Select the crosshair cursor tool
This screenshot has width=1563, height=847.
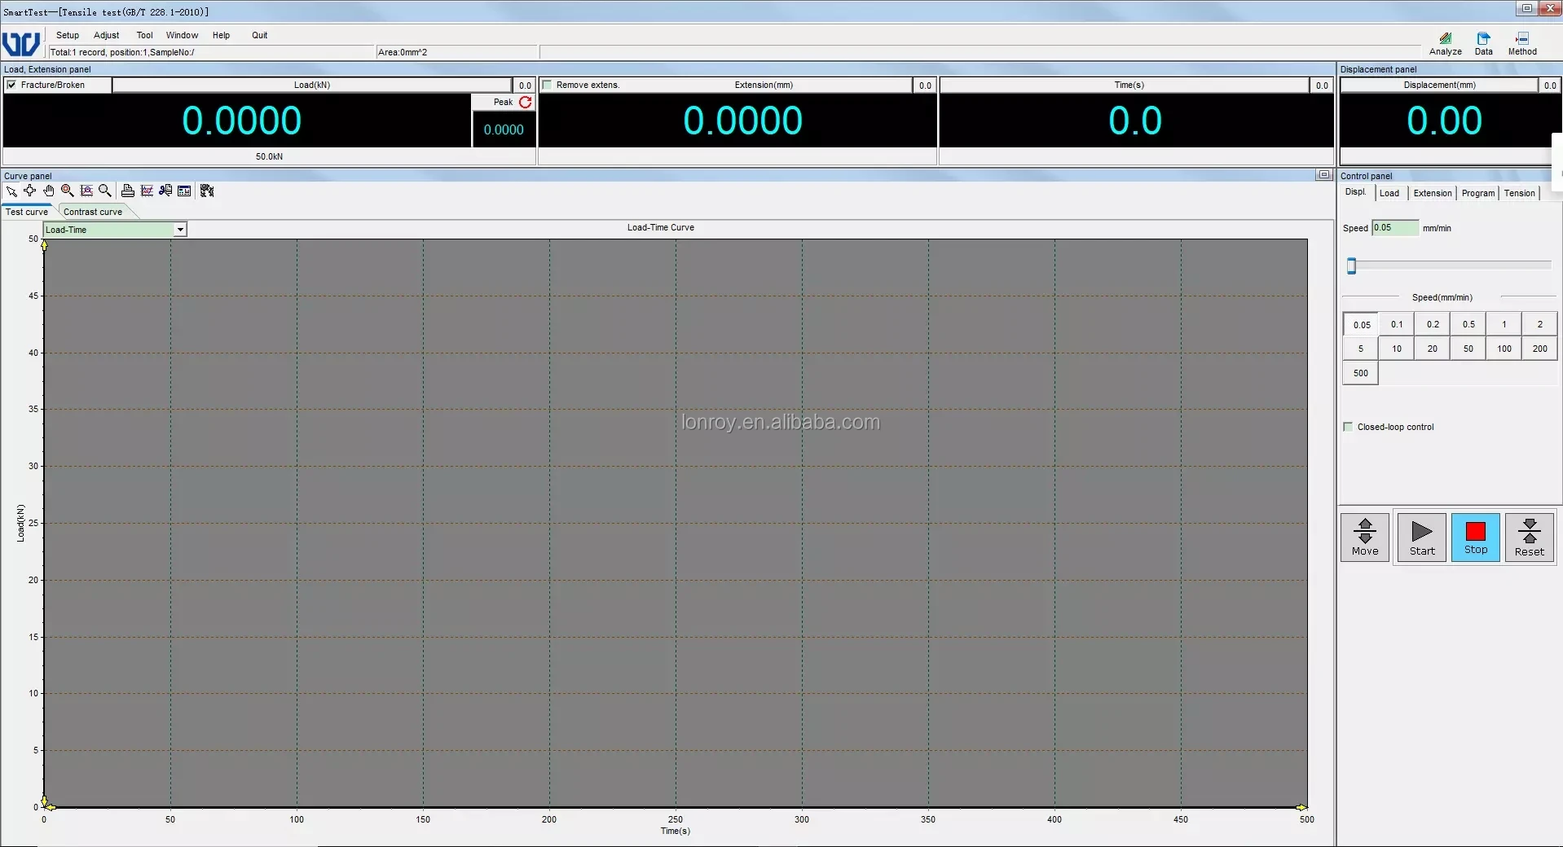tap(30, 191)
